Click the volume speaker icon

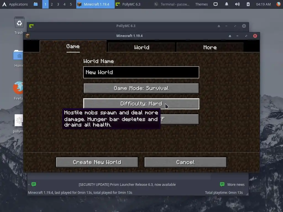[x=237, y=4]
